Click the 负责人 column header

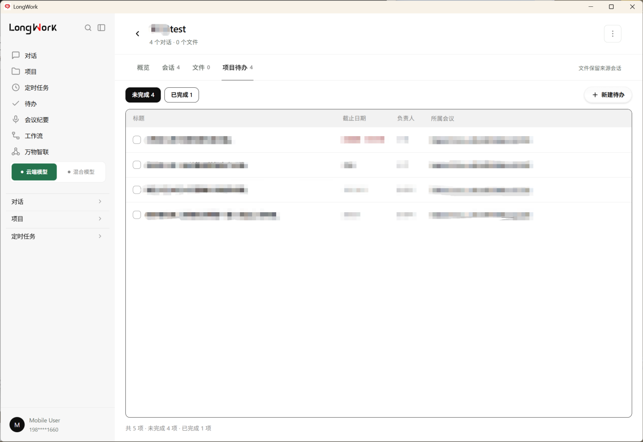[x=405, y=119]
